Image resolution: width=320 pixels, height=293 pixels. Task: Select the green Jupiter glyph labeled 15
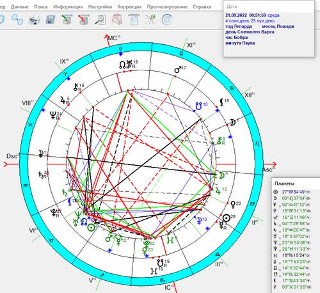pos(218,191)
